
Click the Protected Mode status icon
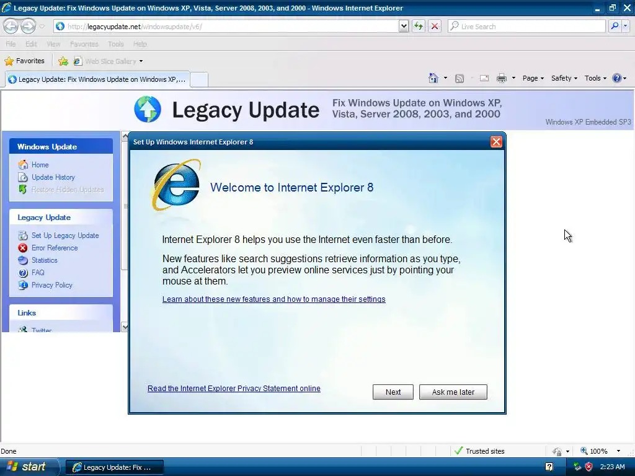[557, 451]
